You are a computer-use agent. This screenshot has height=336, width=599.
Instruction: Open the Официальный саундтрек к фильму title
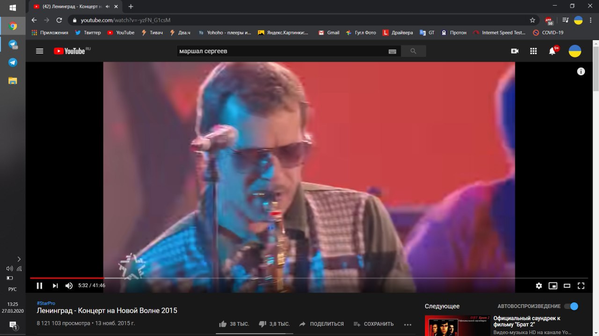click(526, 322)
